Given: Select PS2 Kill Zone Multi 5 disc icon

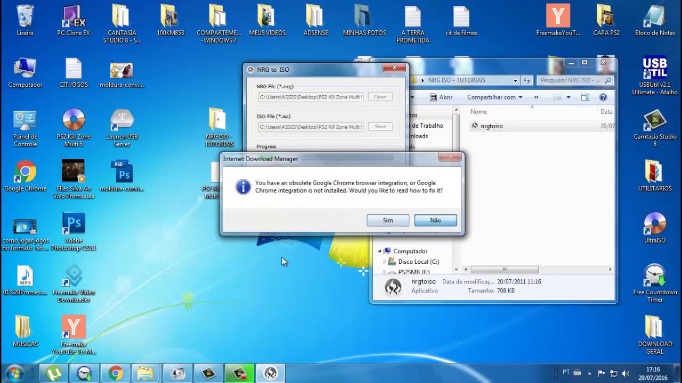Looking at the screenshot, I should pos(74,128).
